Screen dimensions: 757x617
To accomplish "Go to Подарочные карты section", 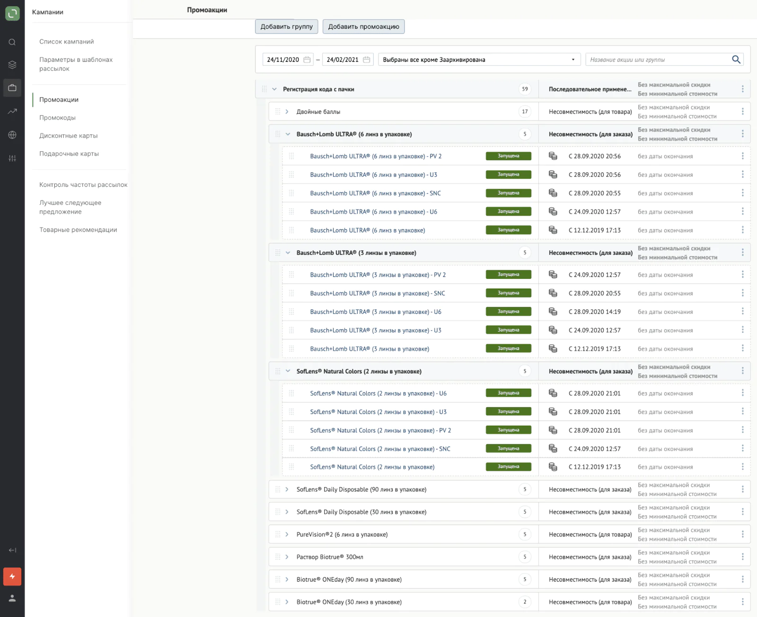I will [69, 154].
